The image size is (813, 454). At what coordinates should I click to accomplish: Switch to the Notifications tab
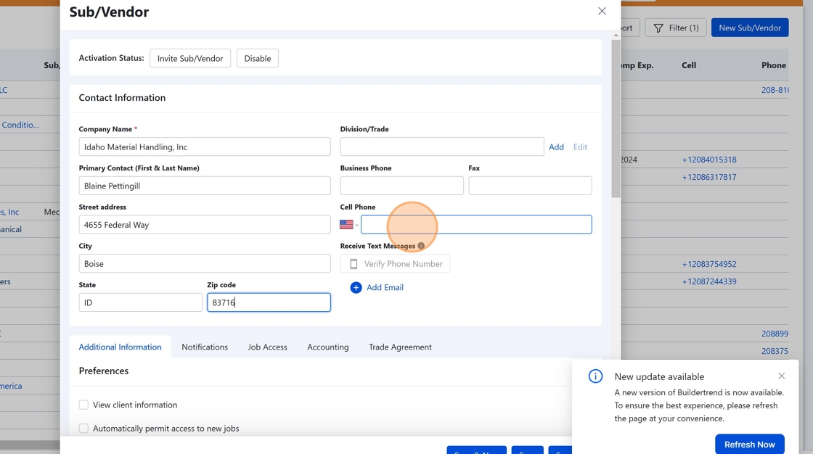[x=205, y=347]
